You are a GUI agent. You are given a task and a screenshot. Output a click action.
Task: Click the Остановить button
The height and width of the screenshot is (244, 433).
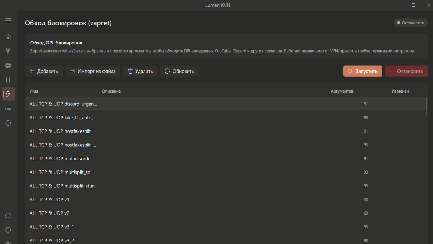pyautogui.click(x=406, y=71)
